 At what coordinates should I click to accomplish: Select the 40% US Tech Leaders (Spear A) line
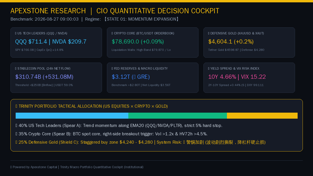[119, 126]
